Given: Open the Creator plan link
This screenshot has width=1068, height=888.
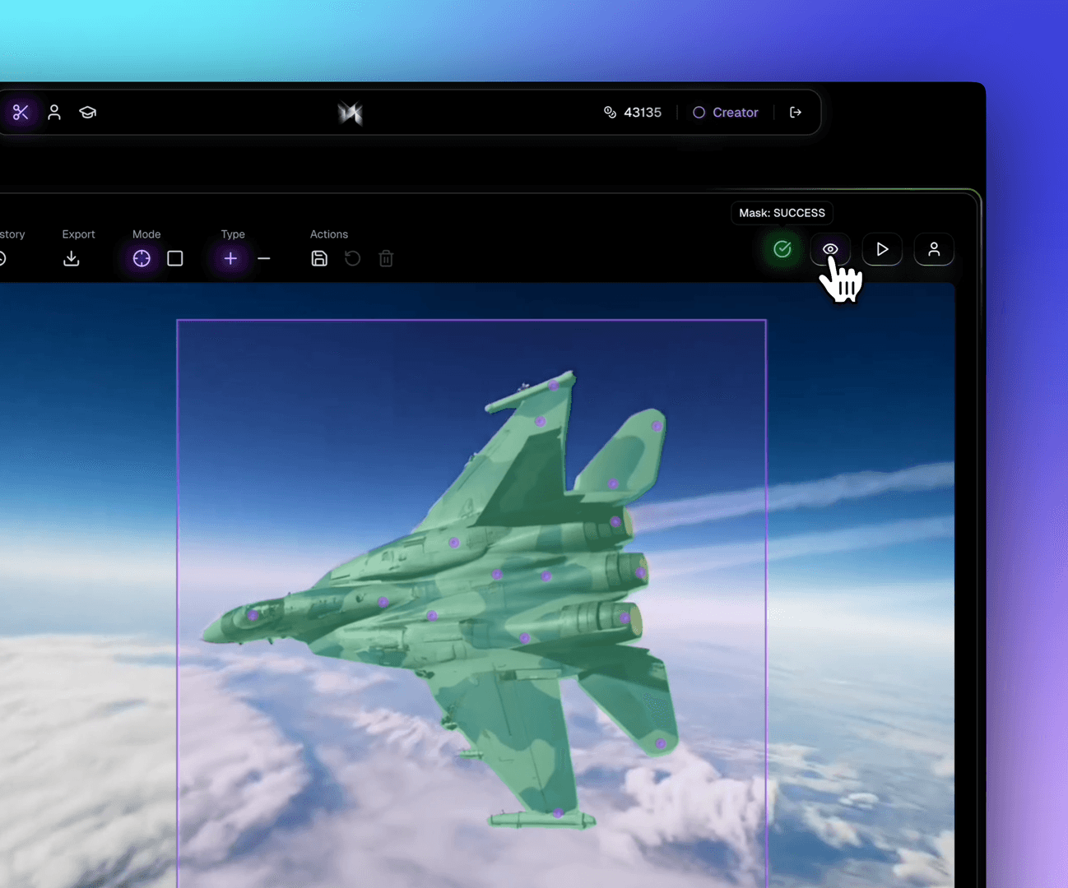Looking at the screenshot, I should click(726, 113).
